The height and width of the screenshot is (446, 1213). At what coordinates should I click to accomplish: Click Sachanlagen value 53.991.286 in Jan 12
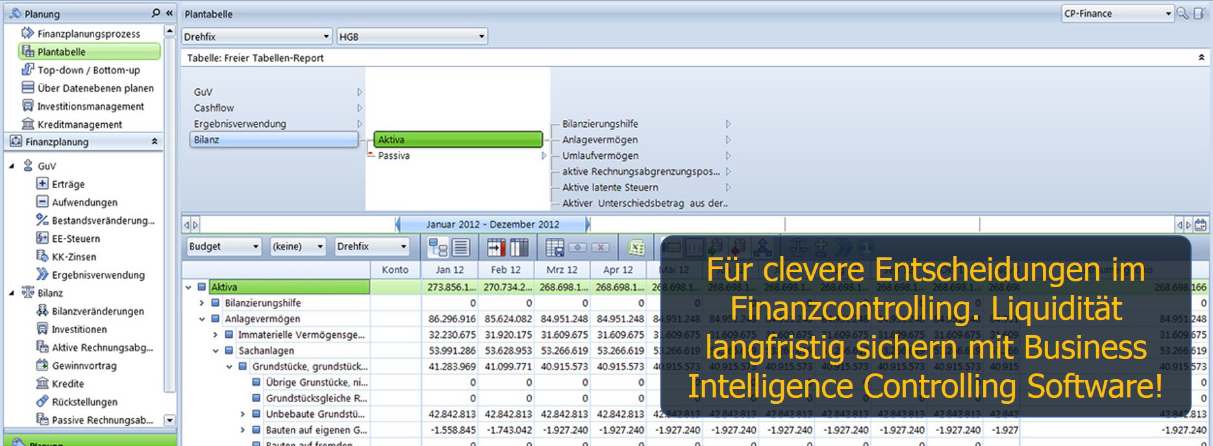coord(452,351)
